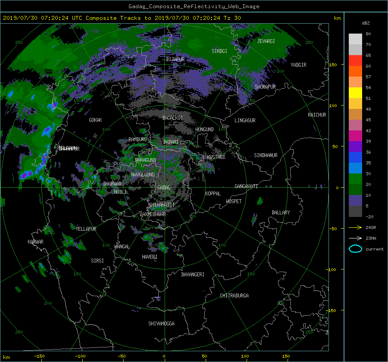Viewport: 388px width, 362px height.
Task: Click the 150 value on right axis
Action: click(333, 65)
